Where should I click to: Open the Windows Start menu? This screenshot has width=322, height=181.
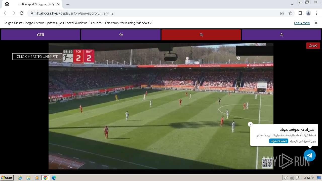pos(7,177)
